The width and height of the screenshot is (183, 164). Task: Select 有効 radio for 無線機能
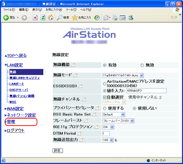click(105, 65)
